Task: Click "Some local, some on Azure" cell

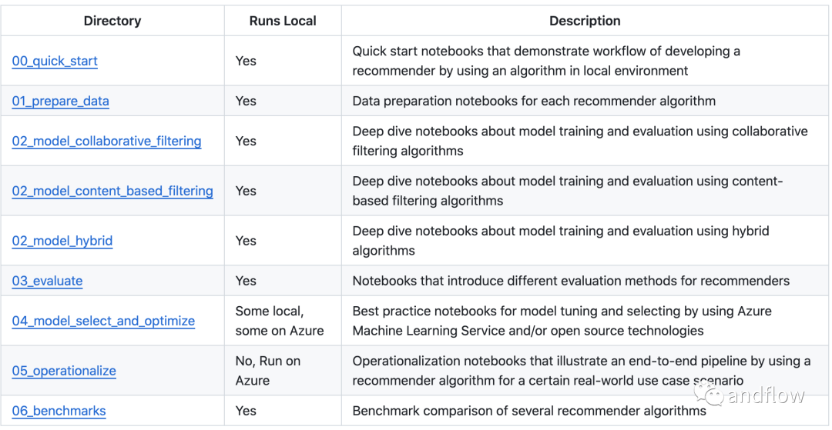Action: coord(280,321)
